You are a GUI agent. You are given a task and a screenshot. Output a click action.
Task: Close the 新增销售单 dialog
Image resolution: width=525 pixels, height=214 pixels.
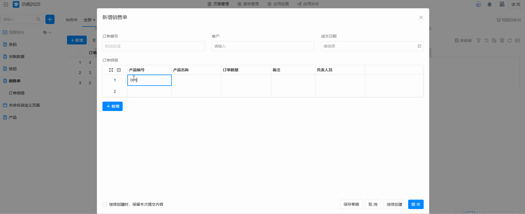click(x=421, y=17)
